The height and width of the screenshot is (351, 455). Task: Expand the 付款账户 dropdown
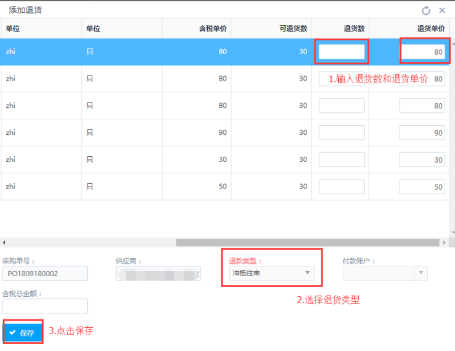[x=385, y=273]
